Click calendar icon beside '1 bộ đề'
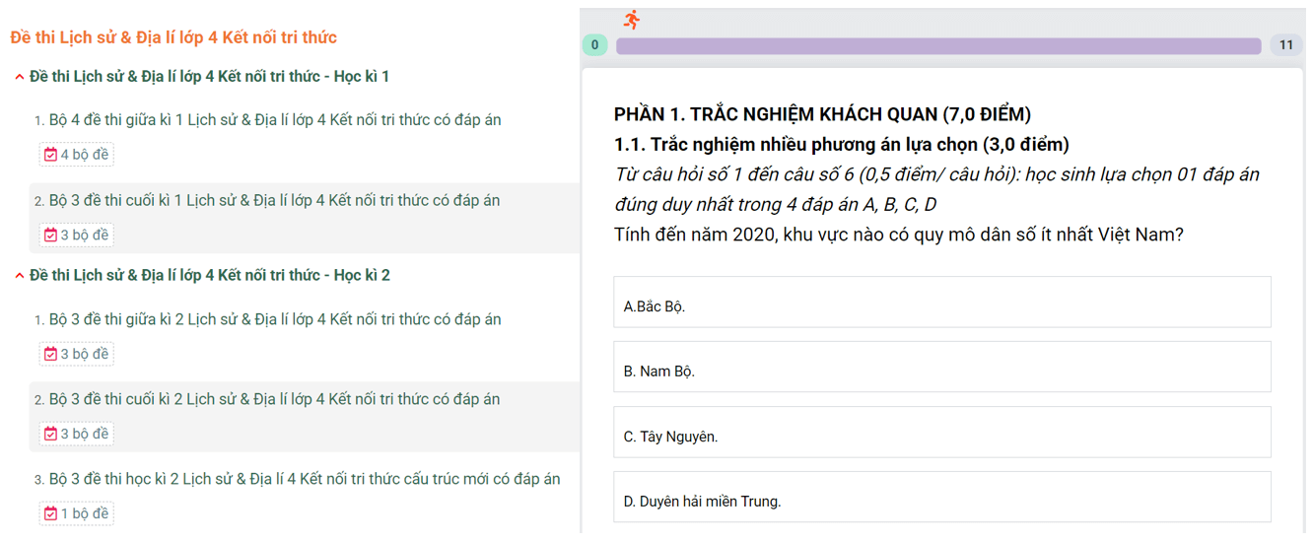1313x542 pixels. [50, 514]
